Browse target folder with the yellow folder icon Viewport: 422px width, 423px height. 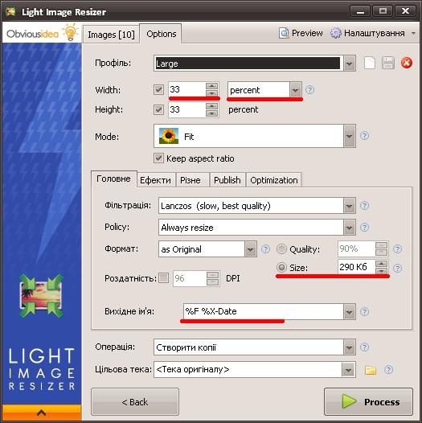[x=371, y=370]
